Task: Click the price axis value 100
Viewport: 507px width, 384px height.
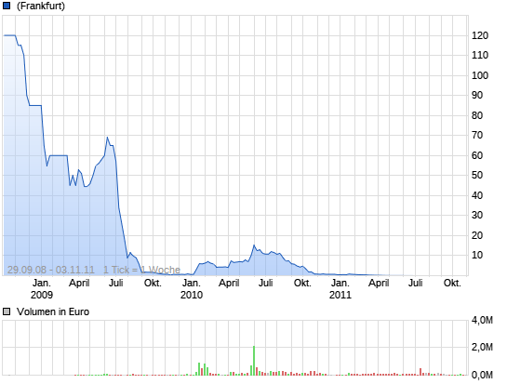Action: click(480, 75)
